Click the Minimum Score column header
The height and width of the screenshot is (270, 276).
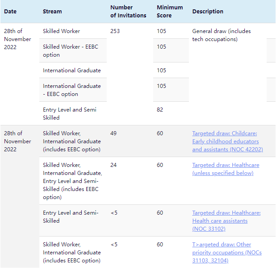pos(170,11)
